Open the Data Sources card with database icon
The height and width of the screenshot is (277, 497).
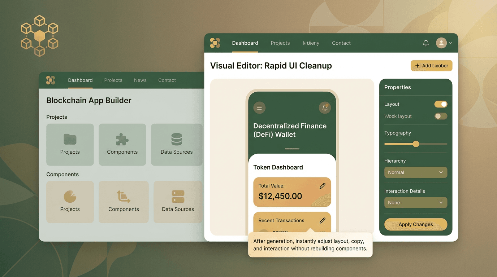[177, 145]
